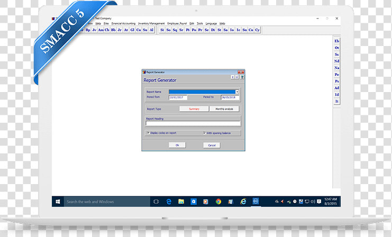Click the So toolbar button
Image resolution: width=392 pixels, height=237 pixels.
click(x=169, y=30)
